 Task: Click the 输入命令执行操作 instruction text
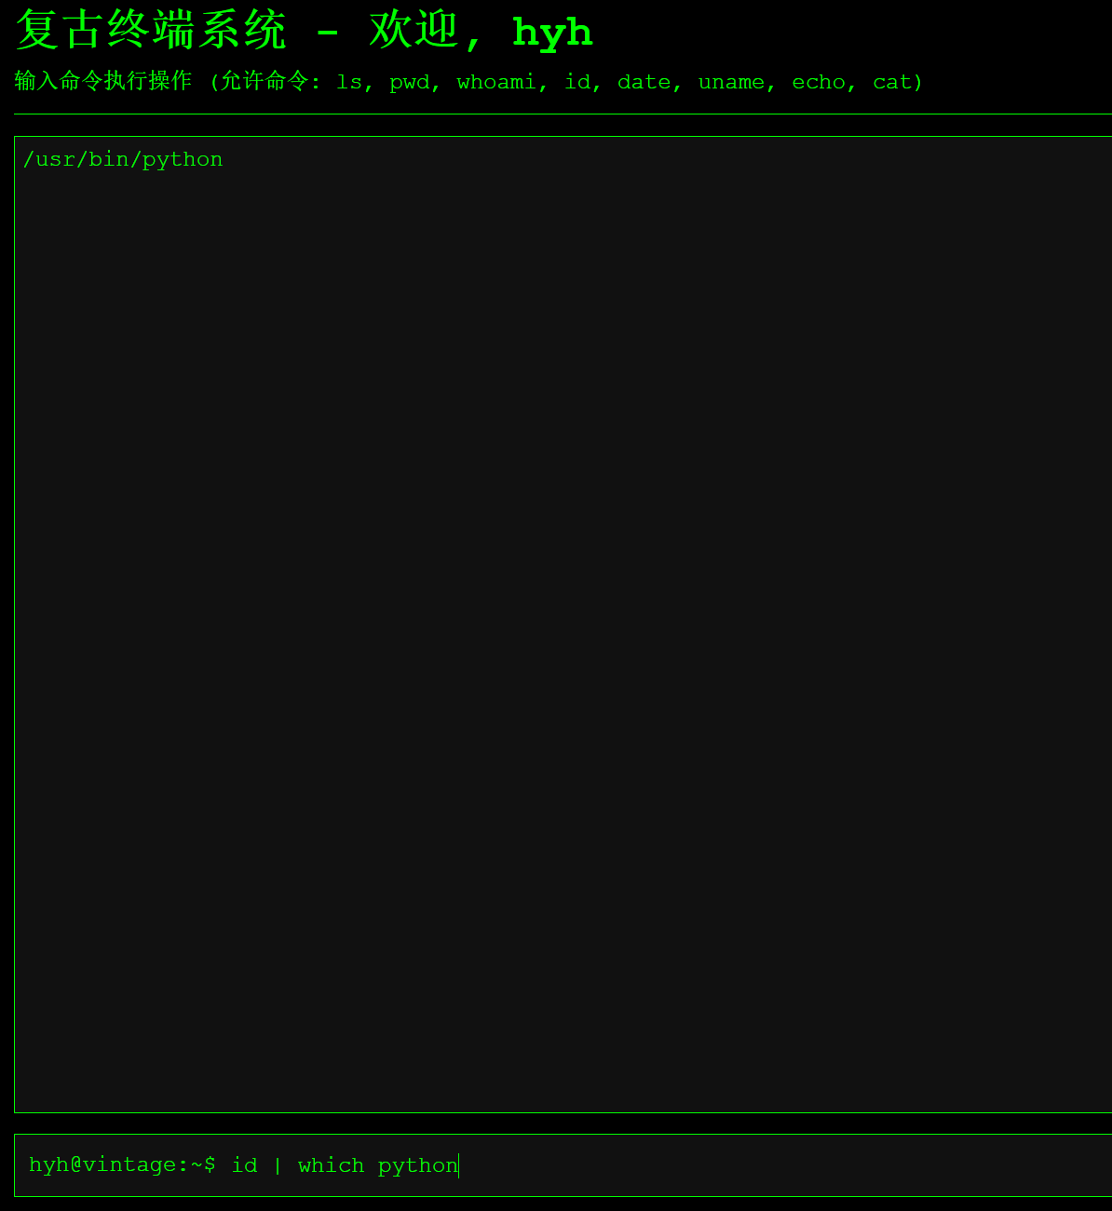102,82
